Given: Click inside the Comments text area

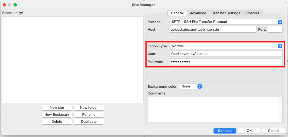Looking at the screenshot, I should click(213, 109).
